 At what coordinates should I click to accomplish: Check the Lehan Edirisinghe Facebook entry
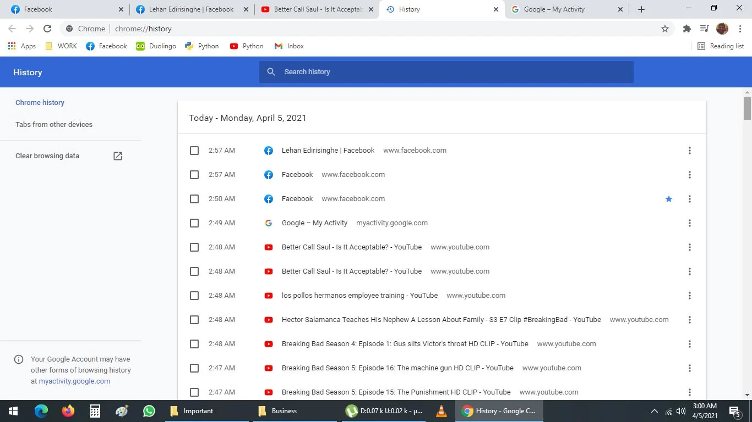click(194, 151)
